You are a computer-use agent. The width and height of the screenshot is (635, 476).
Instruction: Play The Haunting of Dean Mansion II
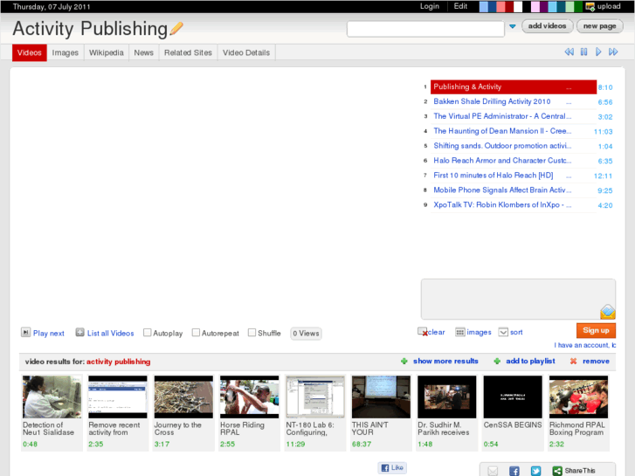502,131
